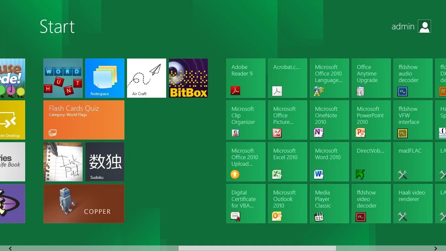Viewport: 446px width, 251px height.
Task: Launch the Sudoku tile
Action: pos(105,162)
